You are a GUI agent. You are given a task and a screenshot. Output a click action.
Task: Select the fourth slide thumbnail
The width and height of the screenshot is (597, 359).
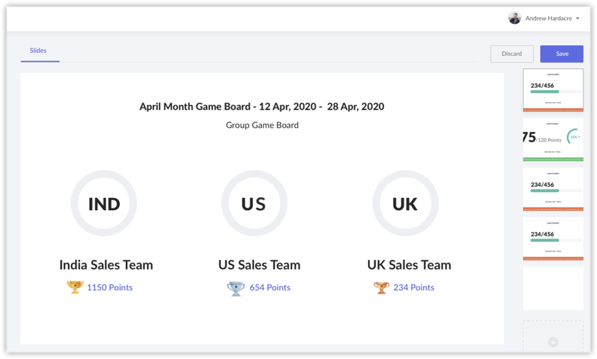[x=553, y=238]
